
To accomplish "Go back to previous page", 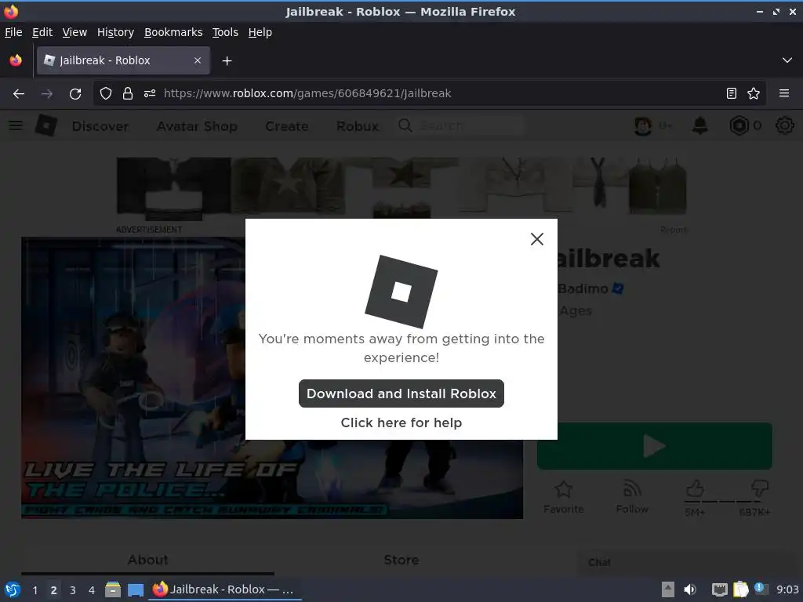I will [19, 93].
